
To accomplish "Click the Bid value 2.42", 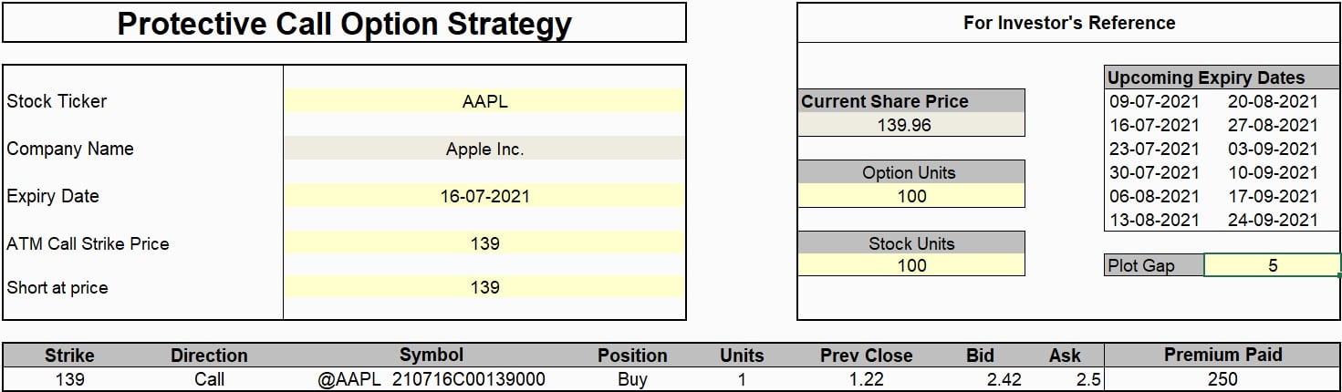I will 1001,379.
